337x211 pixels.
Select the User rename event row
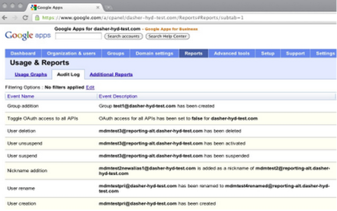171,188
